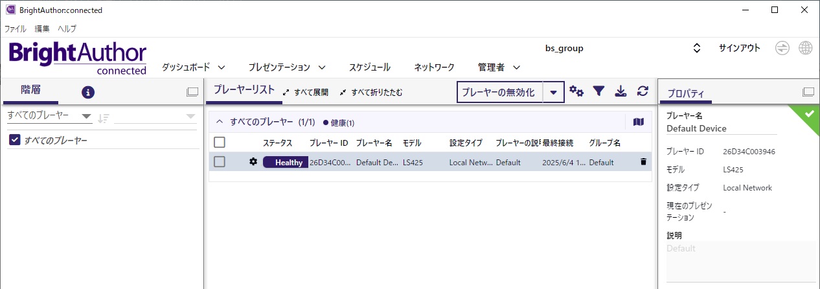Click the Default Device name field in properties

coord(722,128)
